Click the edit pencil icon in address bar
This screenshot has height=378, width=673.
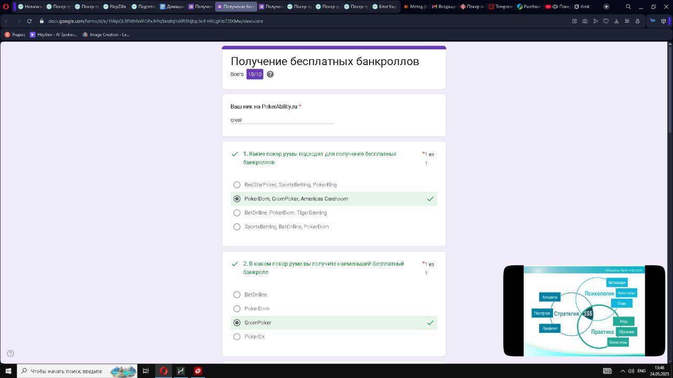(x=574, y=21)
